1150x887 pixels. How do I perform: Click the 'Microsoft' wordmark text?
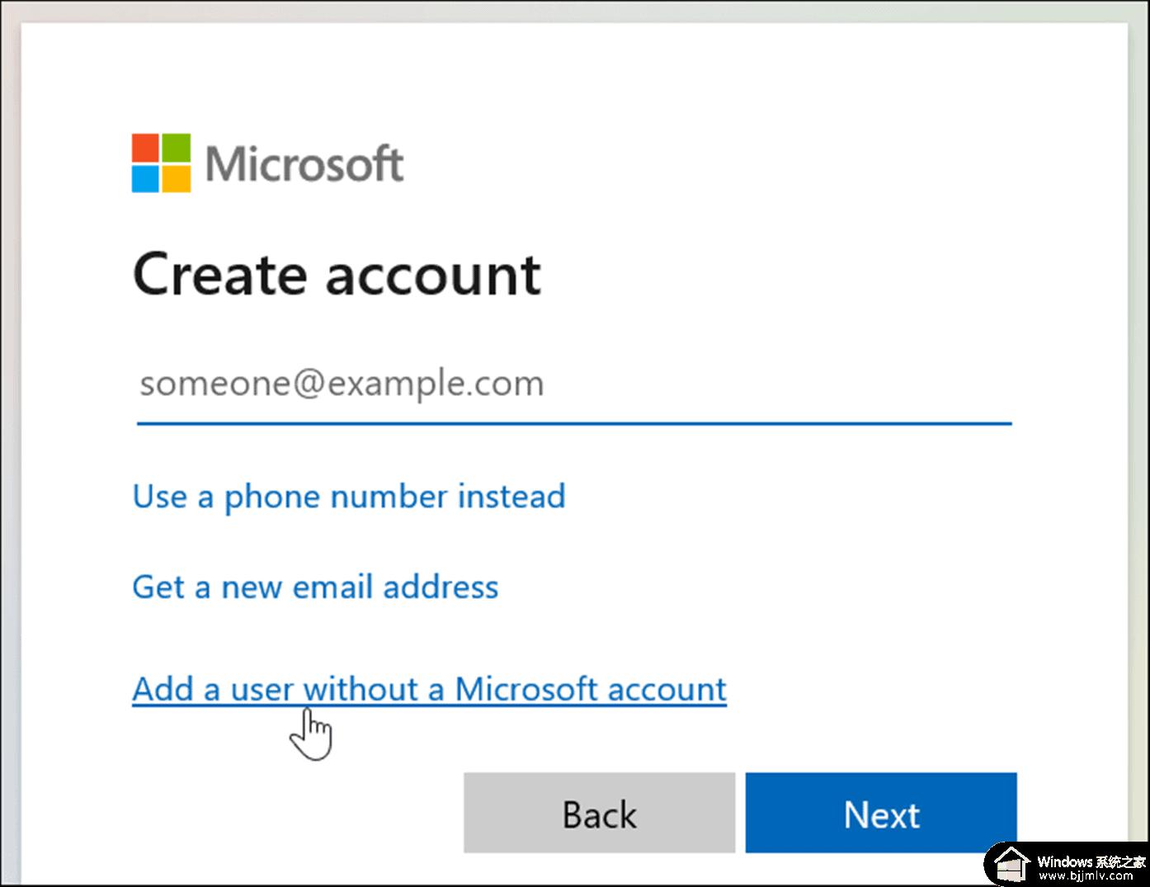pos(304,163)
